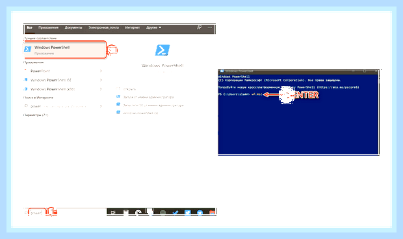Image resolution: width=403 pixels, height=239 pixels.
Task: Click the aka.ms/pscore6 URL in console
Action: tap(338, 87)
